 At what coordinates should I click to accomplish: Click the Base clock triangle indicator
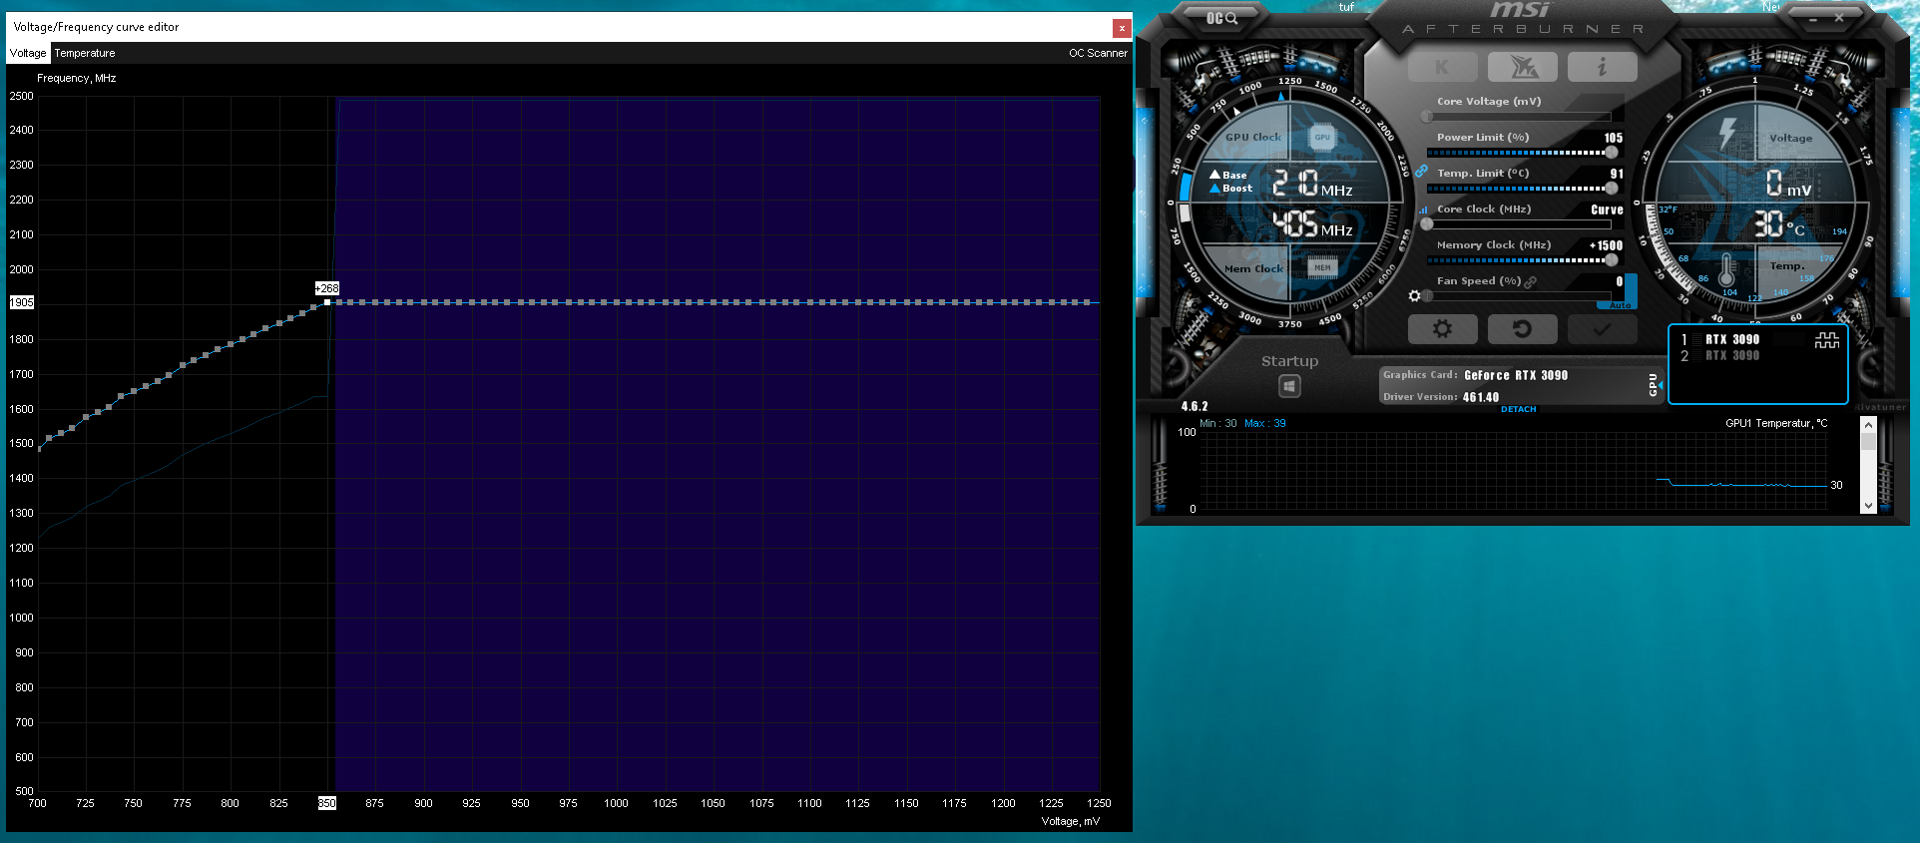click(1214, 174)
